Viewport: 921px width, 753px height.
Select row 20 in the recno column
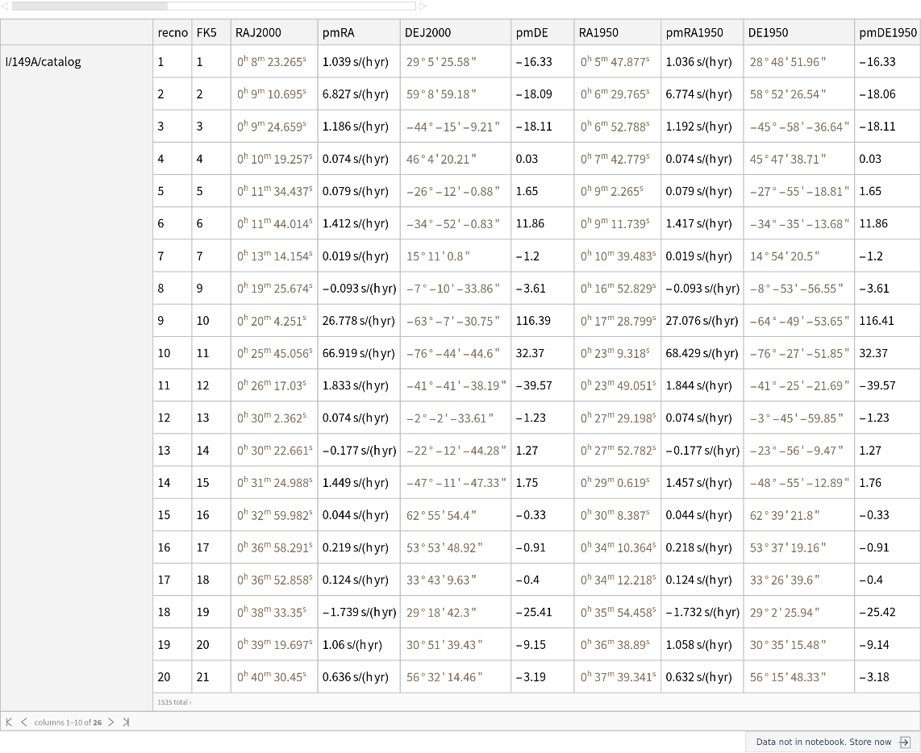click(x=165, y=677)
